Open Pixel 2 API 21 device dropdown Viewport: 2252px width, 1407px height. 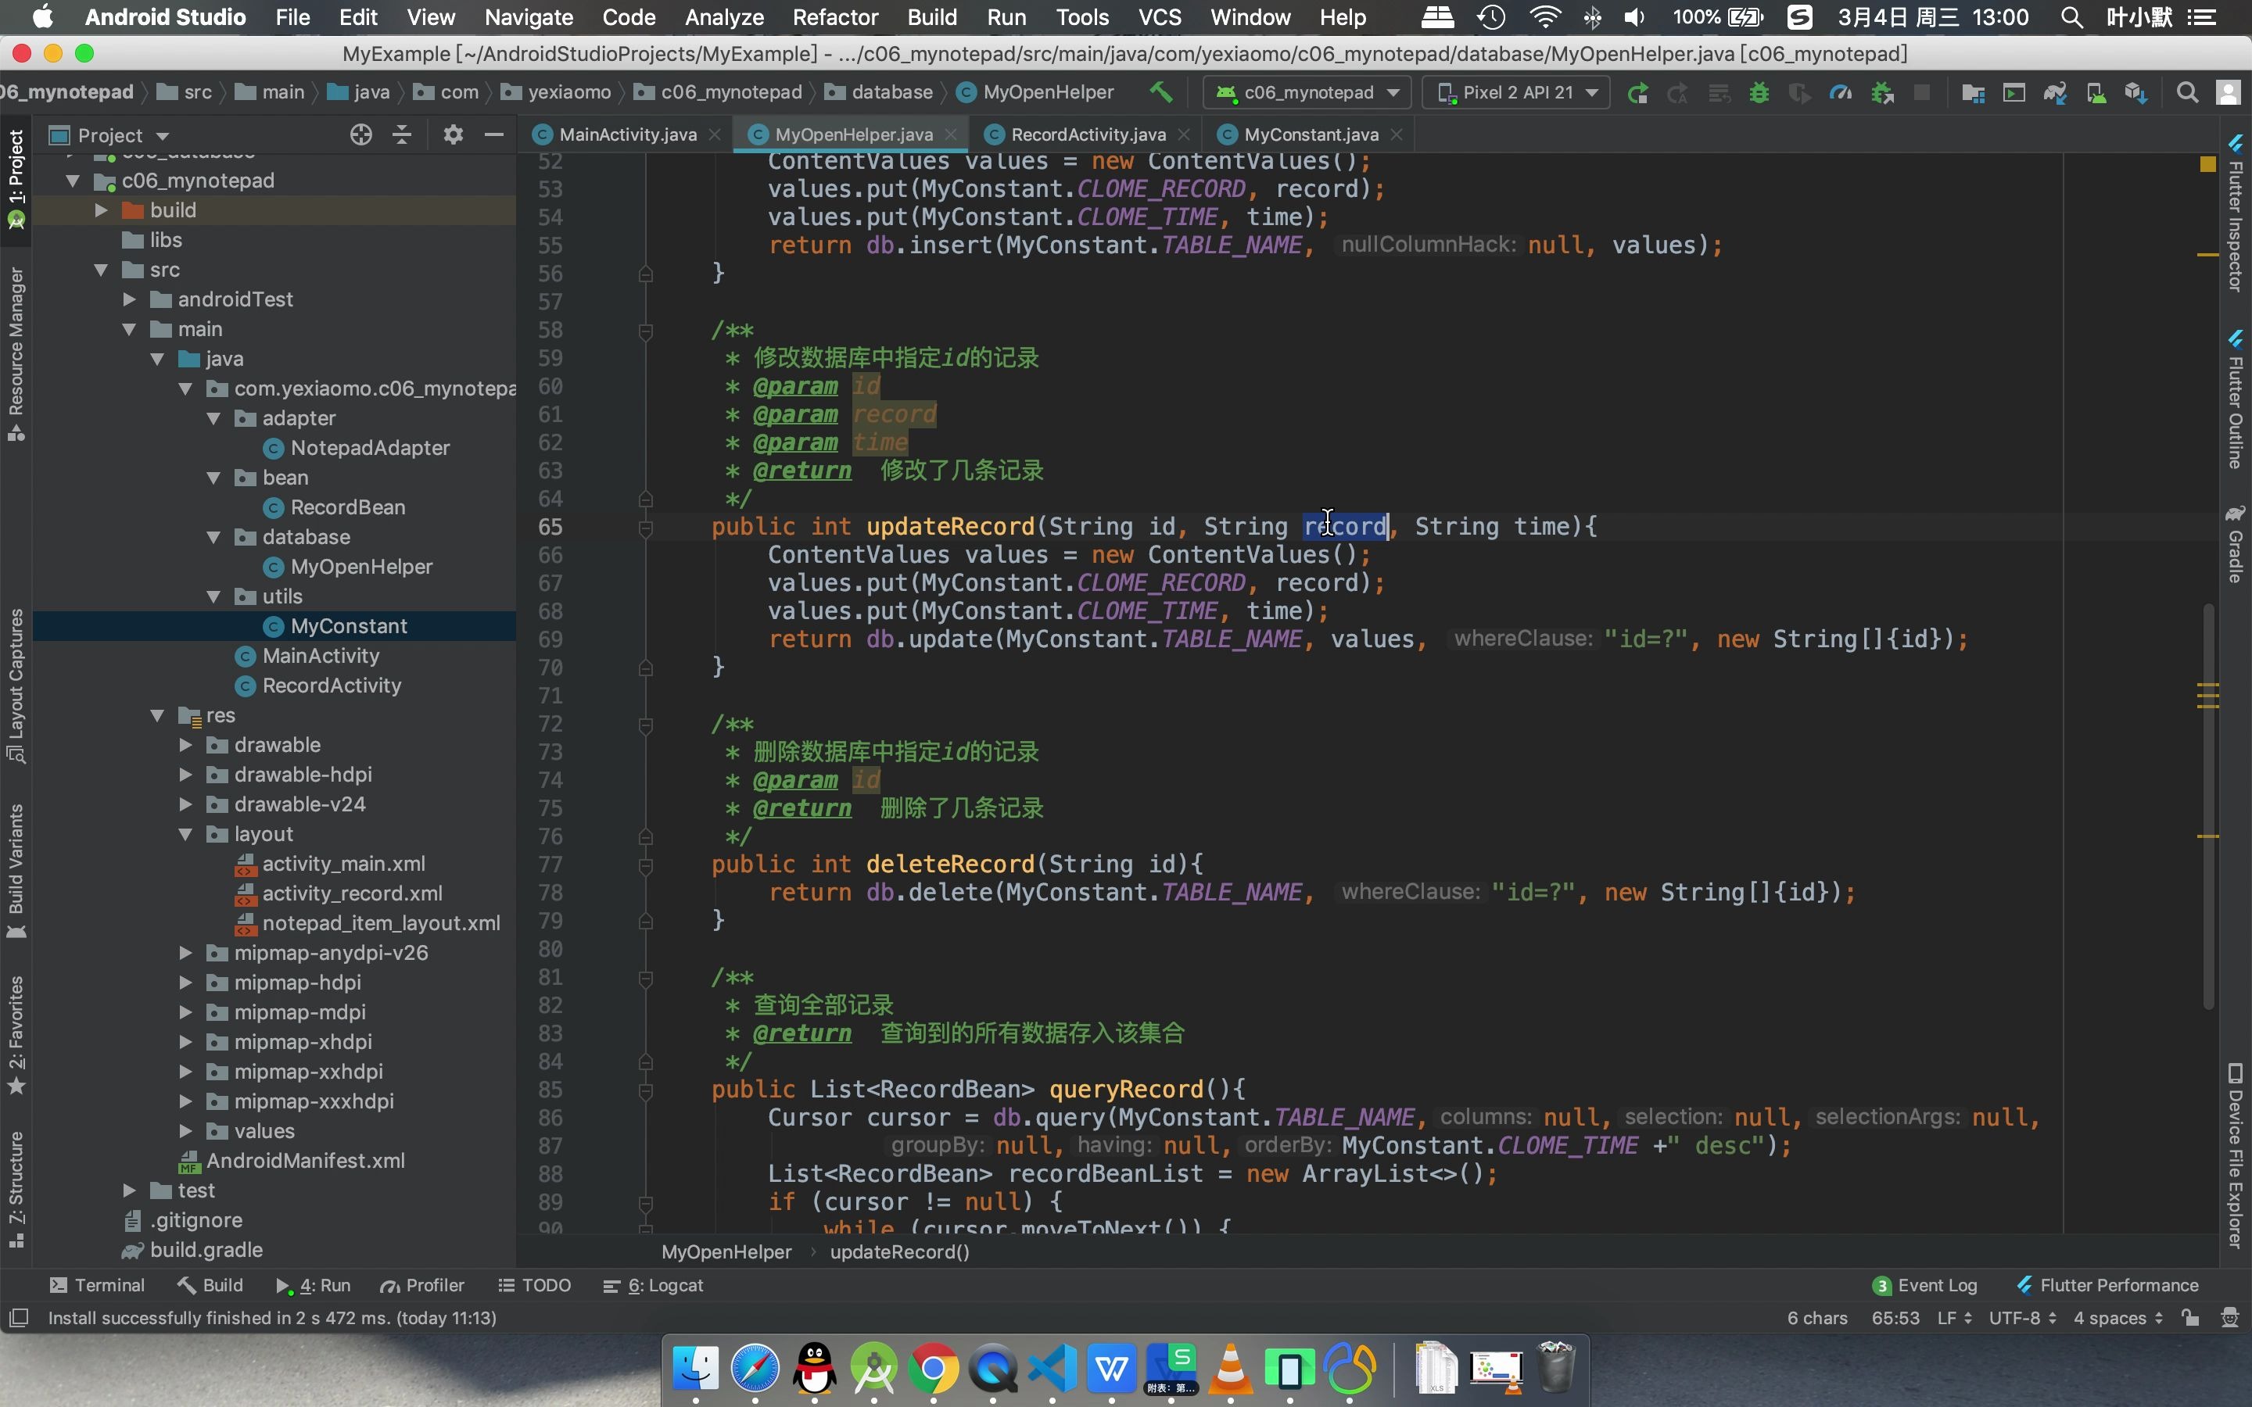pos(1518,93)
